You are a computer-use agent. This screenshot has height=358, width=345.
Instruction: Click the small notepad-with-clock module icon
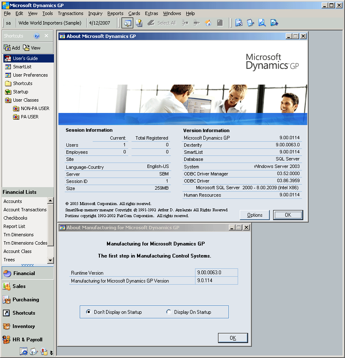coord(34,352)
